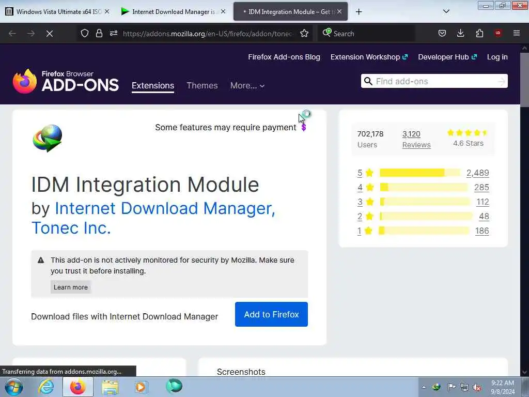Save page to Pocket
The width and height of the screenshot is (529, 397).
pos(442,33)
